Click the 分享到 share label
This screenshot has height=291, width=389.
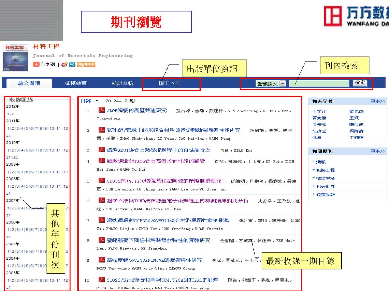47,64
